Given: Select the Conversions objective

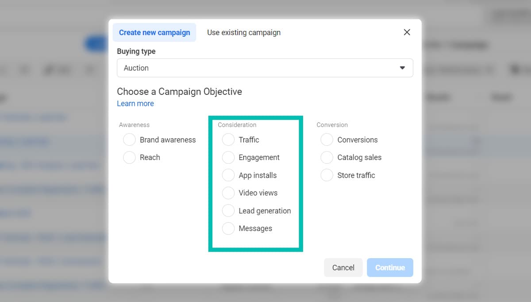Looking at the screenshot, I should coord(327,140).
